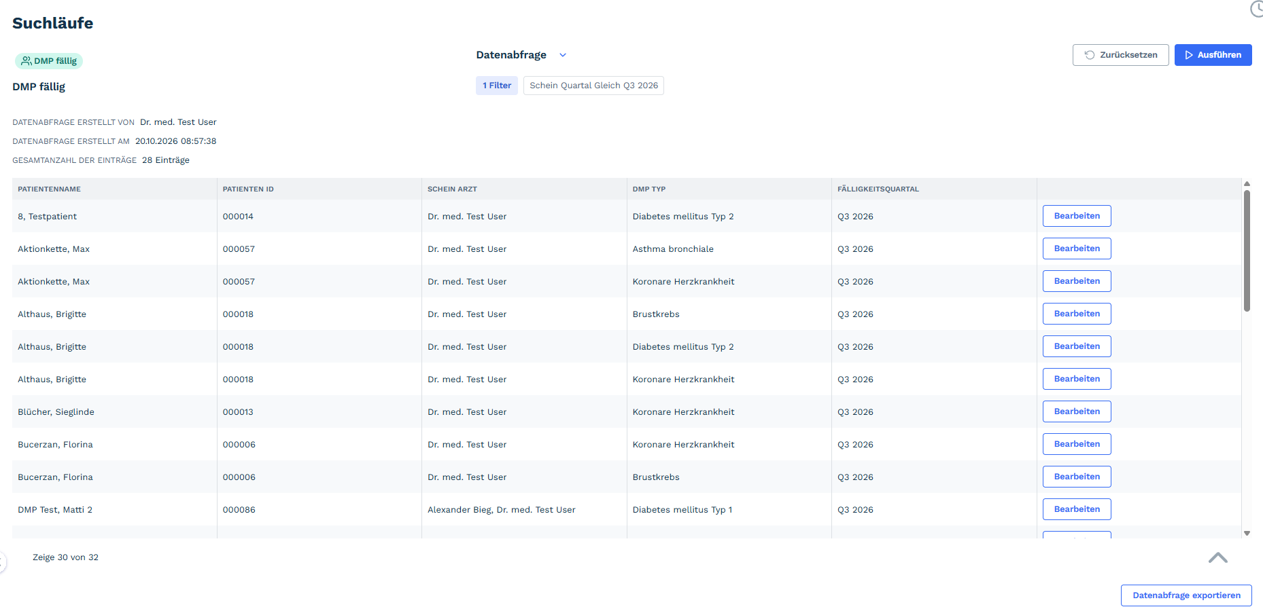Click Bearbeiten for Althaus, Brigitte Brustkrebs
Viewport: 1263px width, 607px height.
pos(1077,314)
